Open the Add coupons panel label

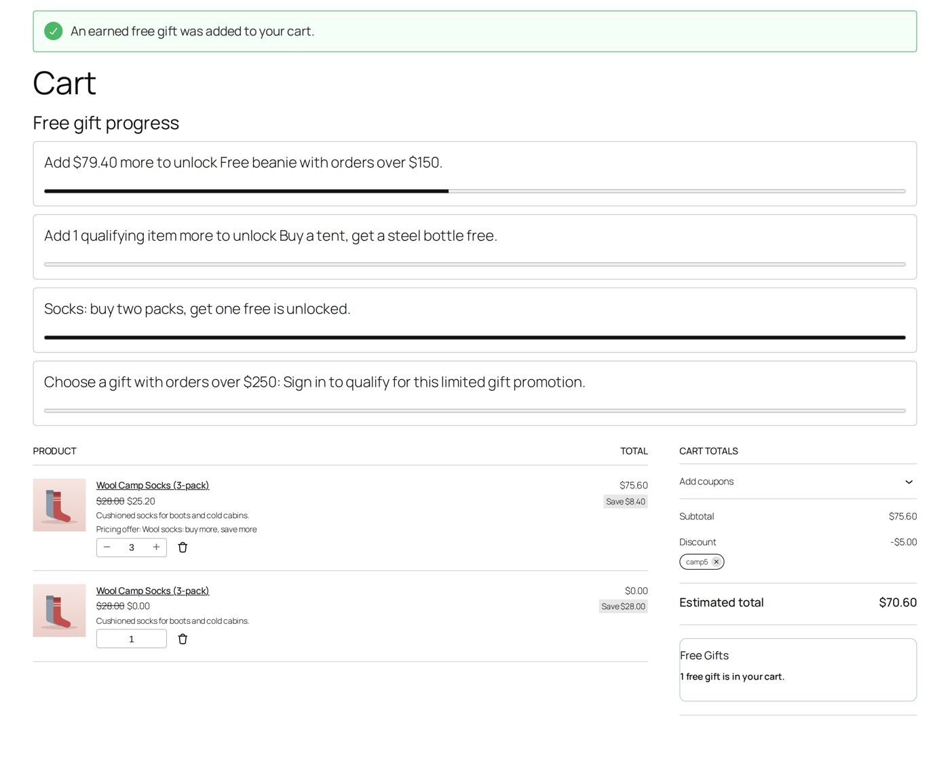pyautogui.click(x=706, y=482)
